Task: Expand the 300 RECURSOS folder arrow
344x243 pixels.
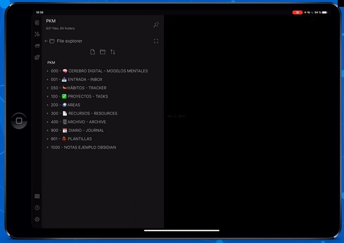Action: pyautogui.click(x=48, y=113)
